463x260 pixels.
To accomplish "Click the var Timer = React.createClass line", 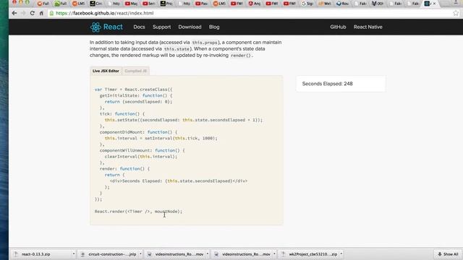I will (x=133, y=90).
